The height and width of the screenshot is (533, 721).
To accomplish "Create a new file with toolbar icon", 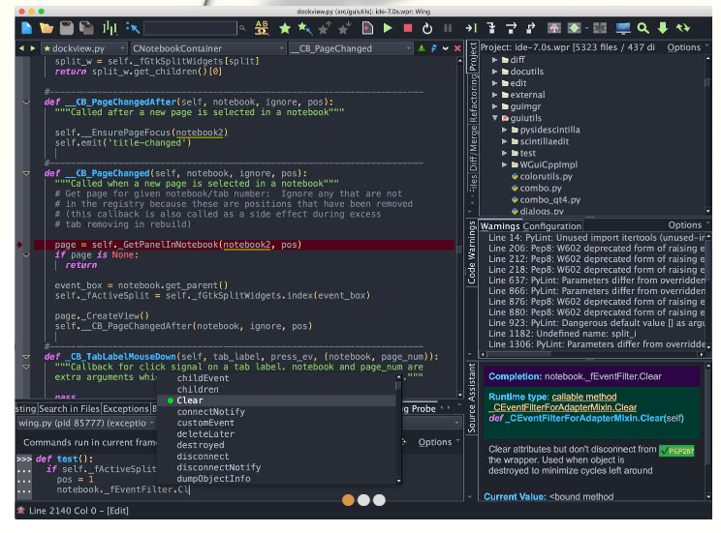I will 27,28.
